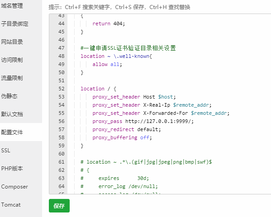This screenshot has width=271, height=217.
Task: Select the Tomcat sidebar item
Action: [x=11, y=204]
